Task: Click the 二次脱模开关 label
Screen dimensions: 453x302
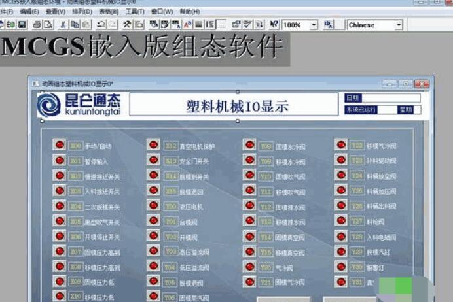Action: coord(102,207)
